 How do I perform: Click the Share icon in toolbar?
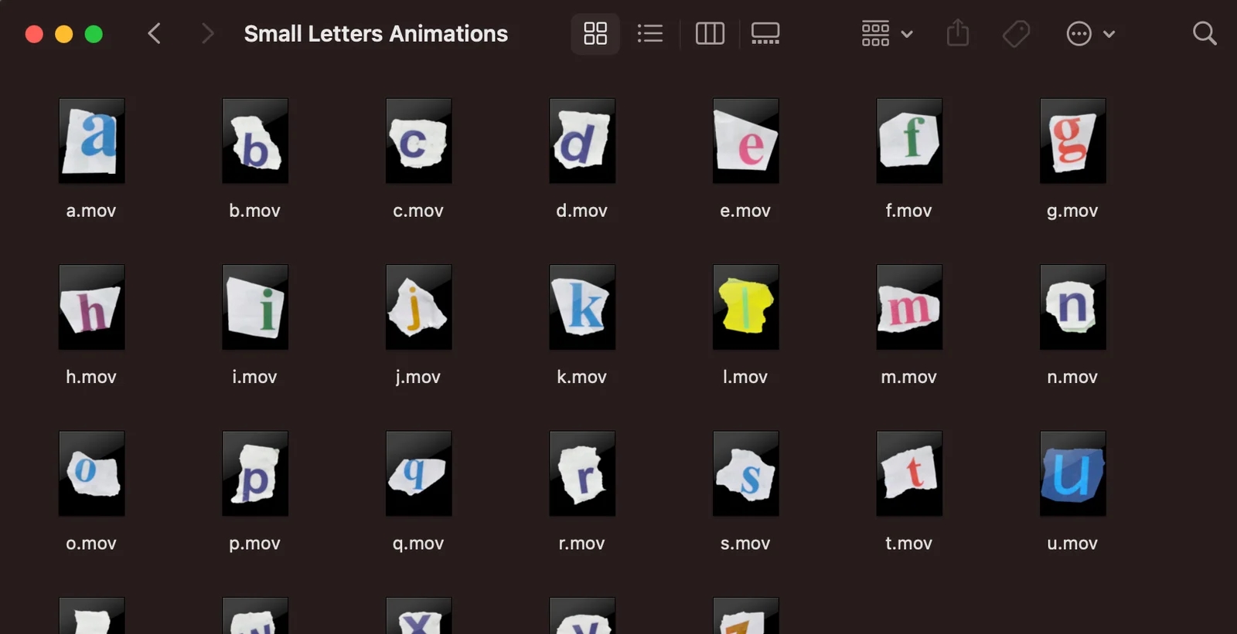(957, 34)
